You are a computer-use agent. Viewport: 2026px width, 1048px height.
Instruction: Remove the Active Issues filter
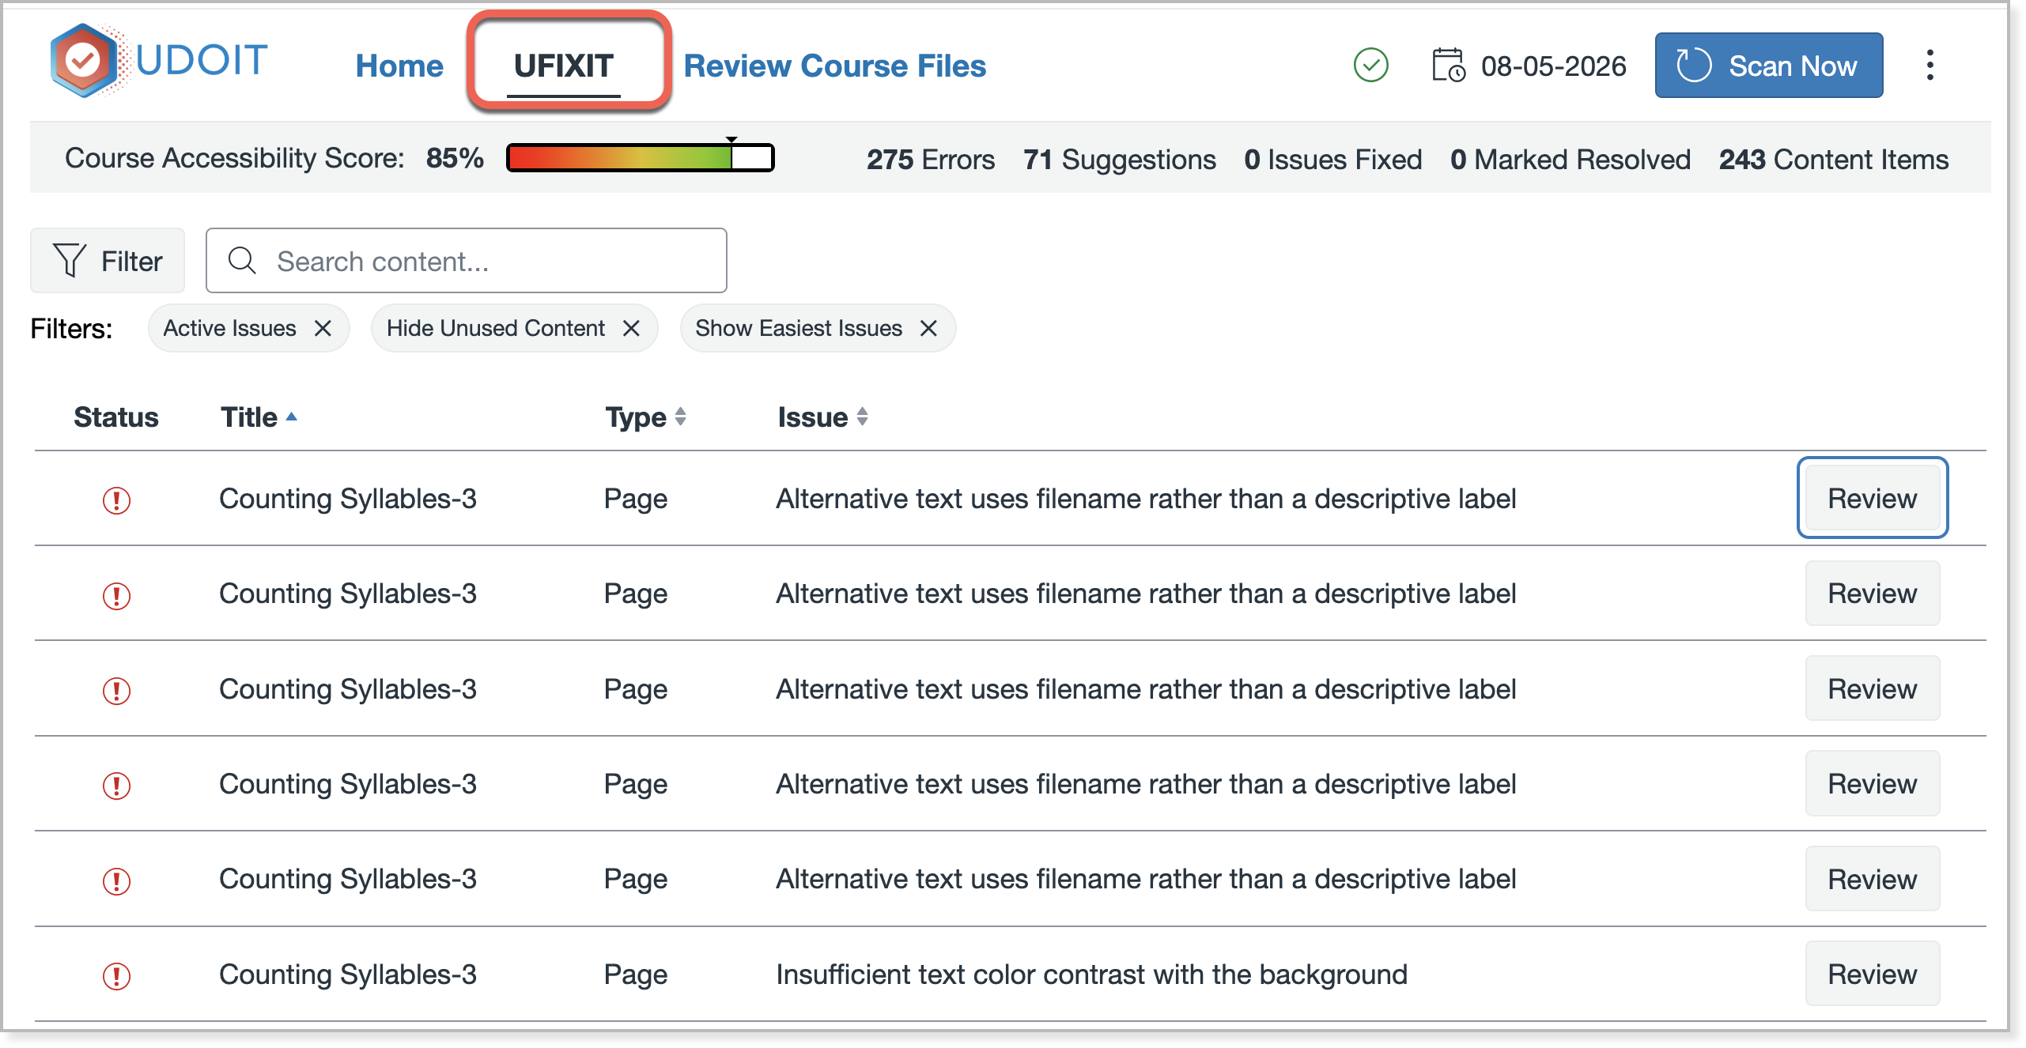coord(323,328)
